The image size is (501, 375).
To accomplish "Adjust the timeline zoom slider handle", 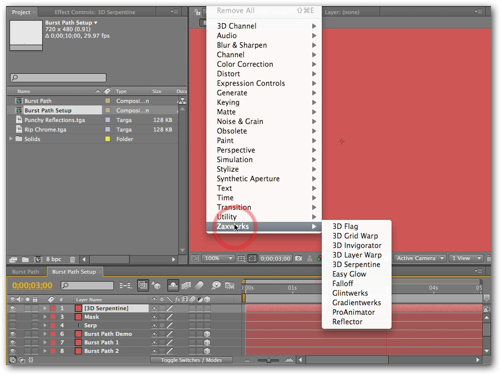I will 269,360.
